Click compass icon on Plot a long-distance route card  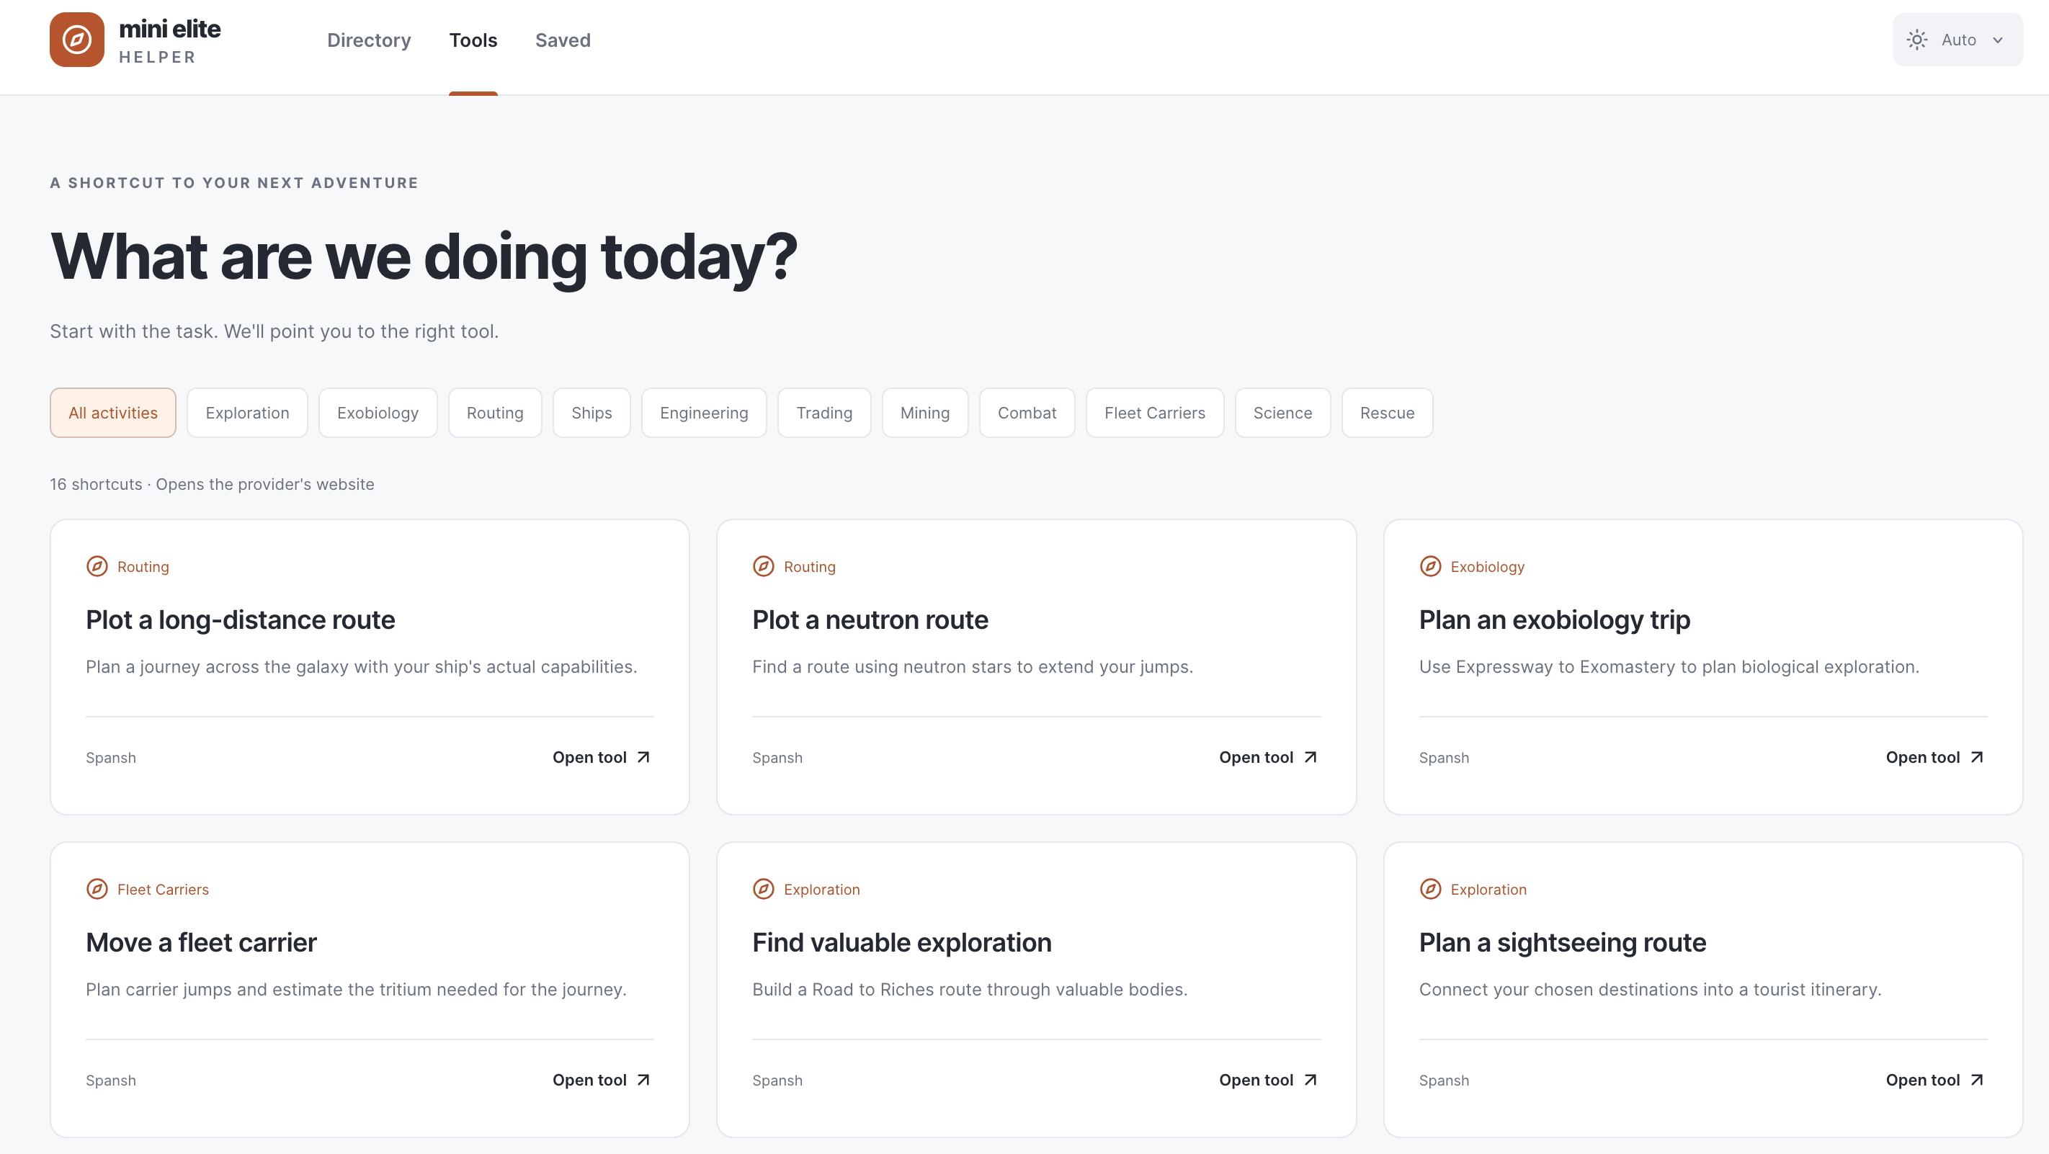pos(97,566)
